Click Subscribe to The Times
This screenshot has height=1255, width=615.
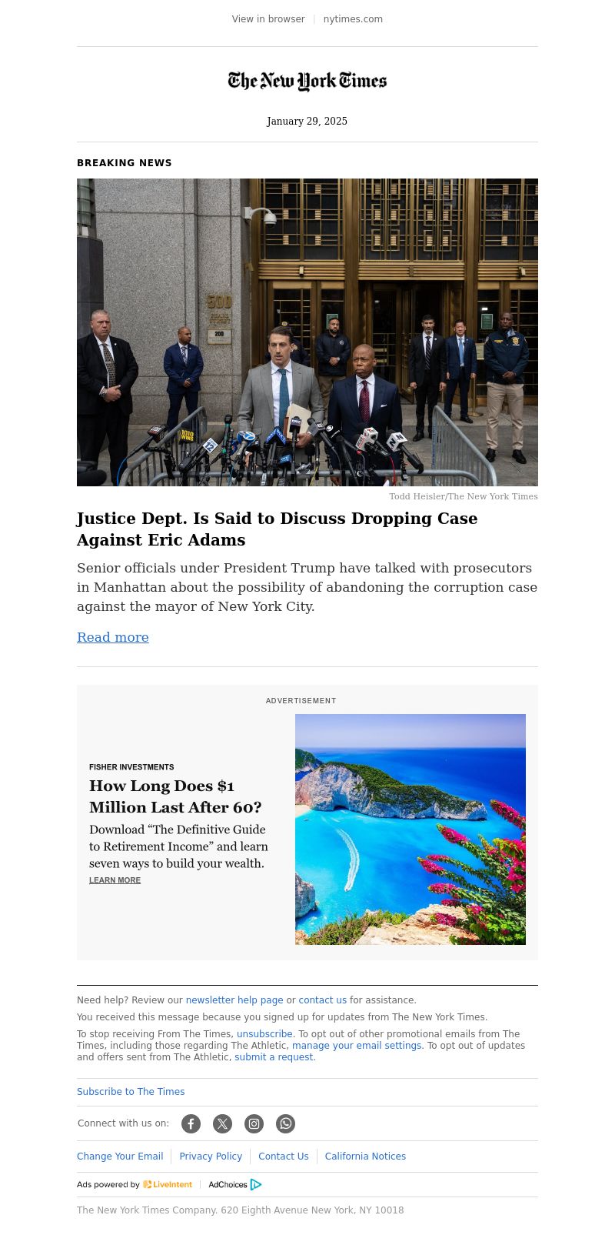point(131,1092)
